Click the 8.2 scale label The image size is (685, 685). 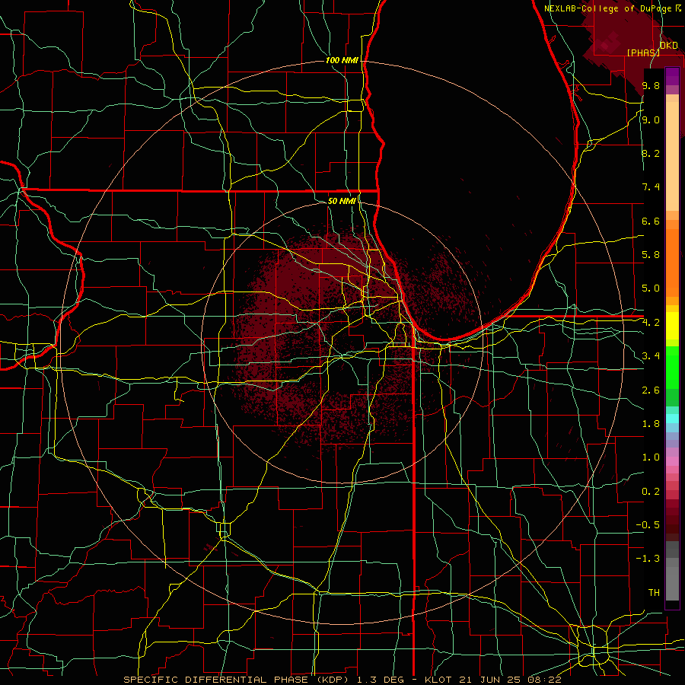point(651,153)
